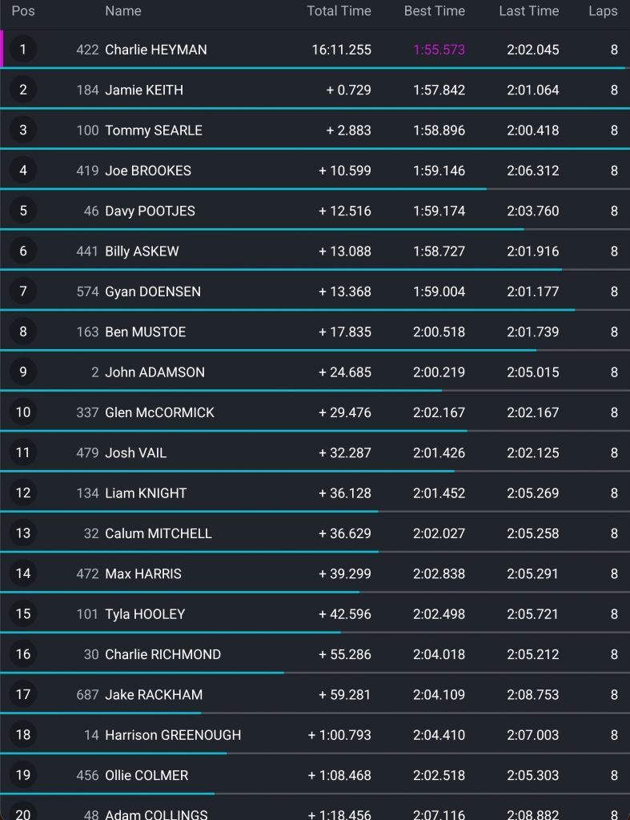Click the position 19 circle badge
630x820 pixels.
tap(23, 775)
